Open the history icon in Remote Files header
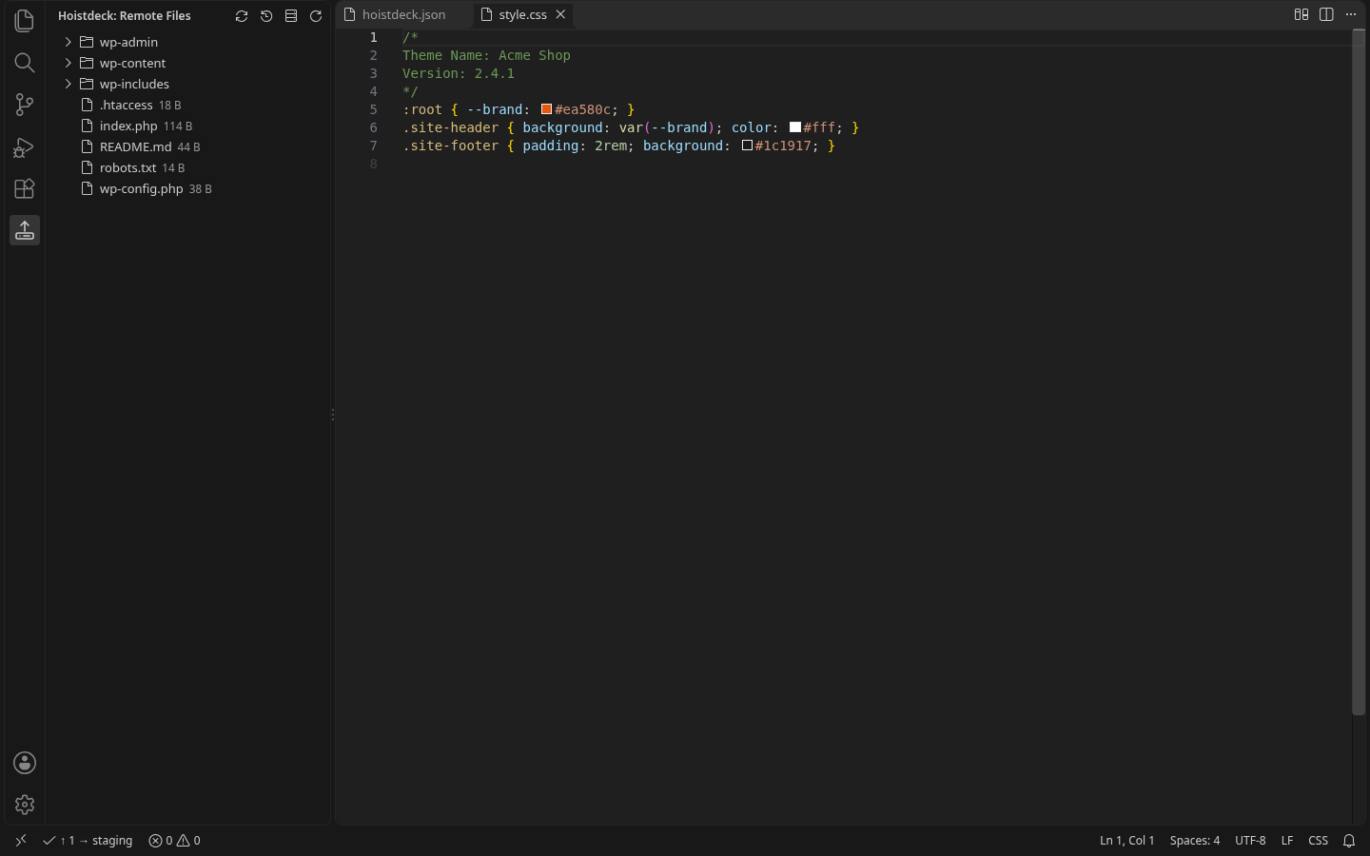Screen dimensions: 1370x856 point(266,16)
